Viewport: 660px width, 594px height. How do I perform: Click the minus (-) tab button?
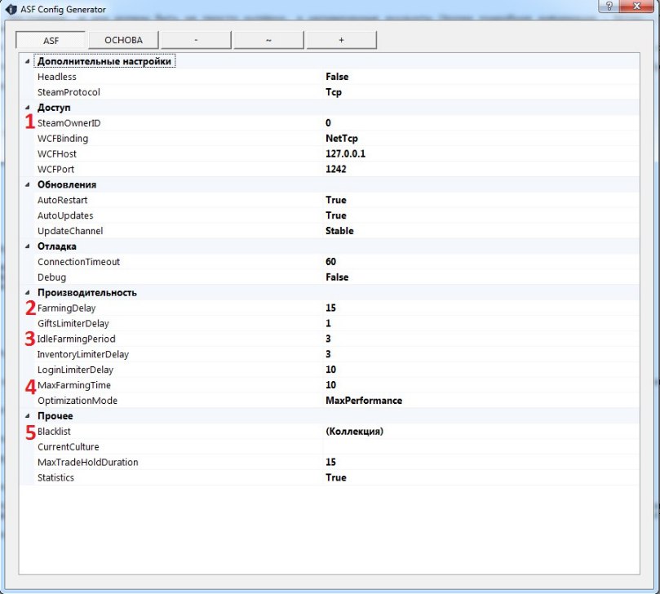coord(196,40)
